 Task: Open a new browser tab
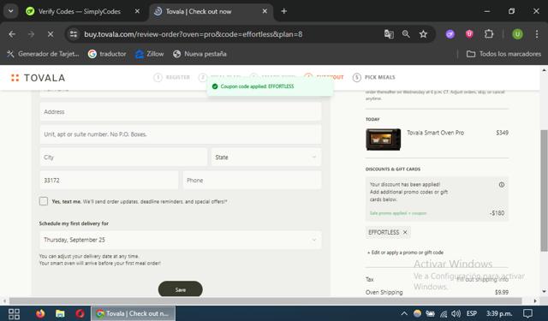tap(283, 11)
